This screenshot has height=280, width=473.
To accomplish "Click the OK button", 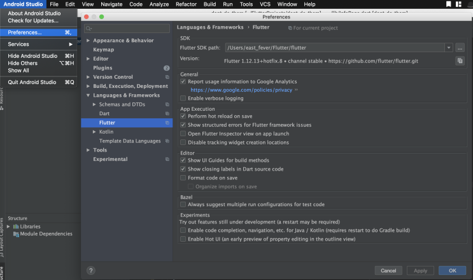I will [452, 270].
